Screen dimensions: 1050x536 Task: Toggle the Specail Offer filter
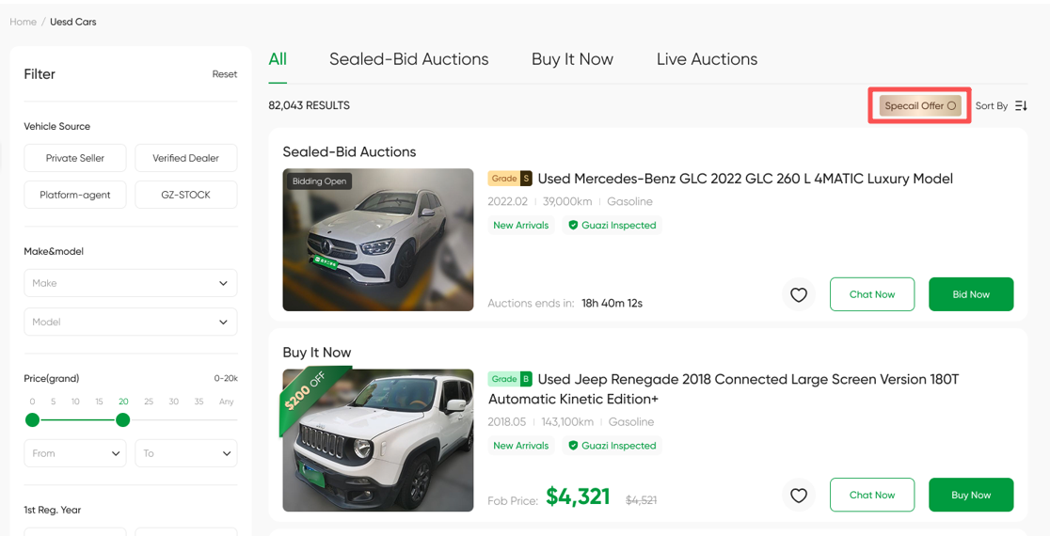coord(920,106)
